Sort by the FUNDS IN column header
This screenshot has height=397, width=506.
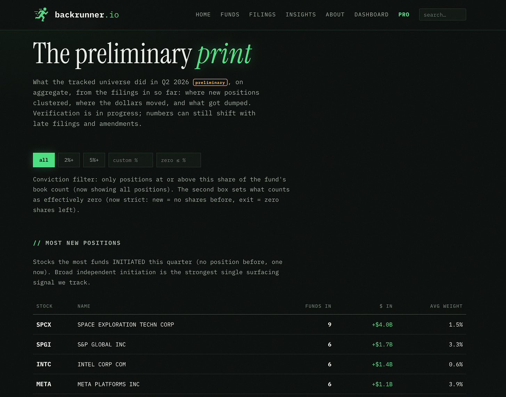pos(318,306)
